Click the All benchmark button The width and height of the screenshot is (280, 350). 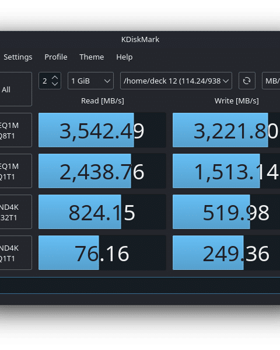pos(16,89)
